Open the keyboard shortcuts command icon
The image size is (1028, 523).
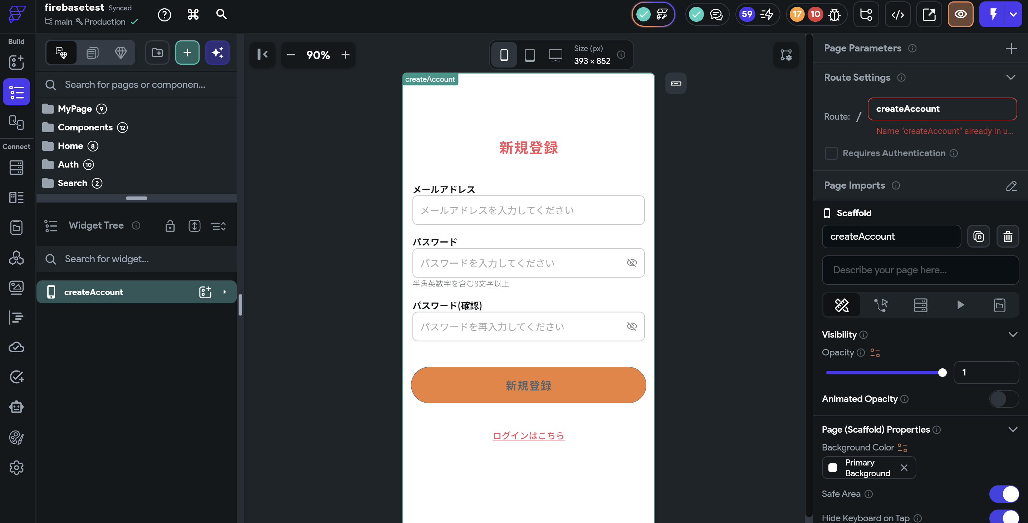(x=193, y=15)
